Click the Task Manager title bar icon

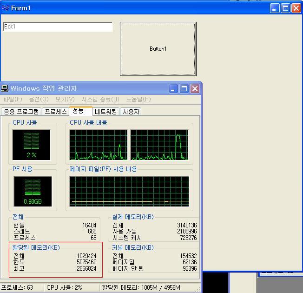coord(5,88)
